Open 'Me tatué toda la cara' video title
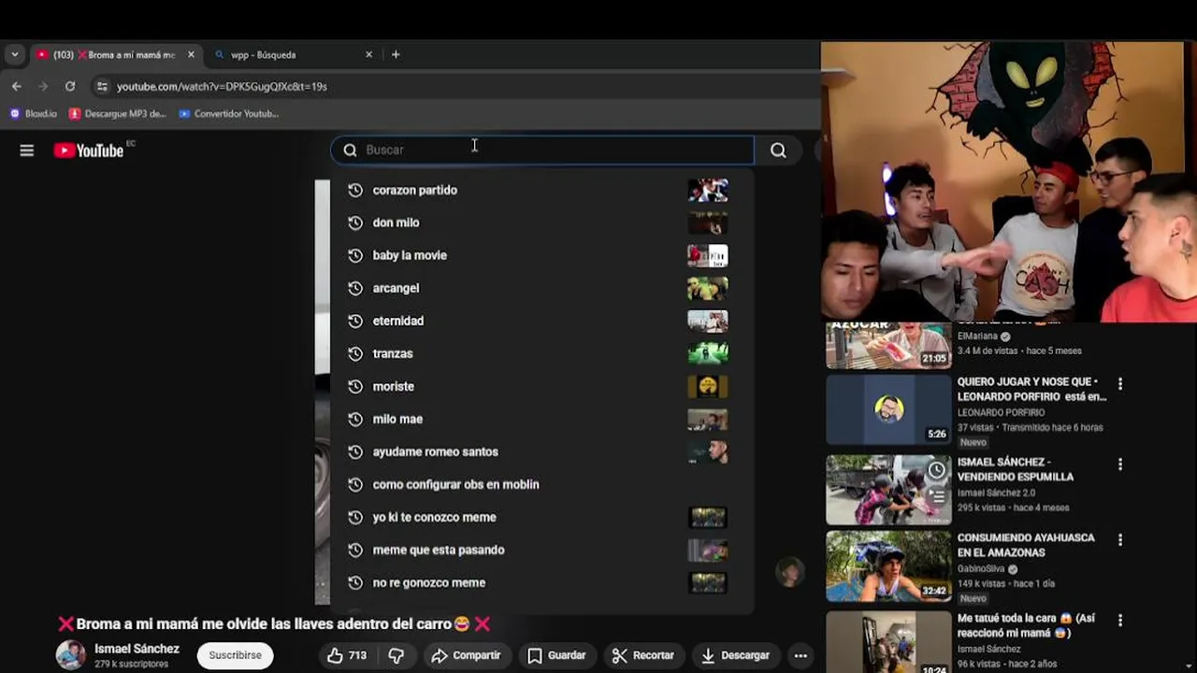 (x=1026, y=625)
